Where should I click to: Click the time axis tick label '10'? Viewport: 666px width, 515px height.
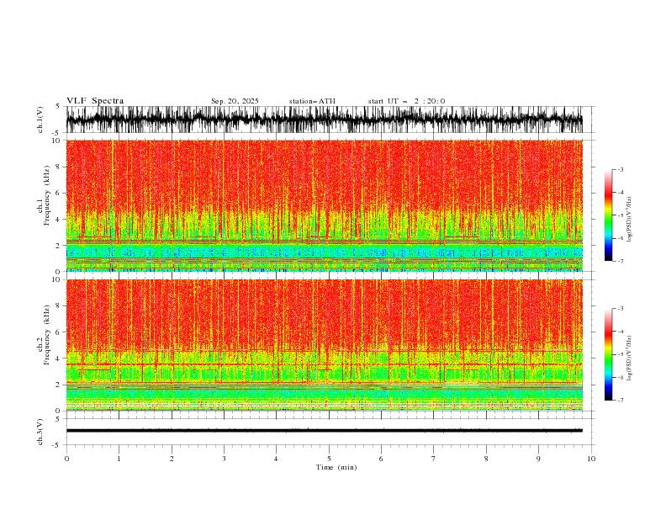point(591,459)
